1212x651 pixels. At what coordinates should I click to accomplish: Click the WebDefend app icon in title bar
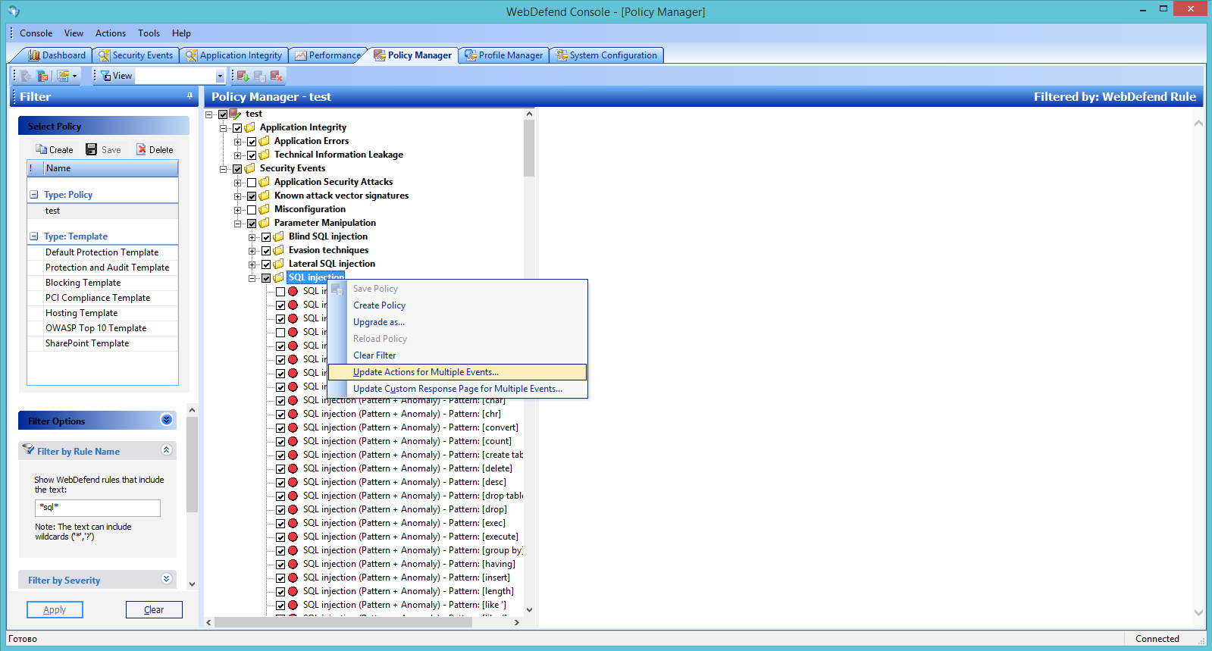14,11
